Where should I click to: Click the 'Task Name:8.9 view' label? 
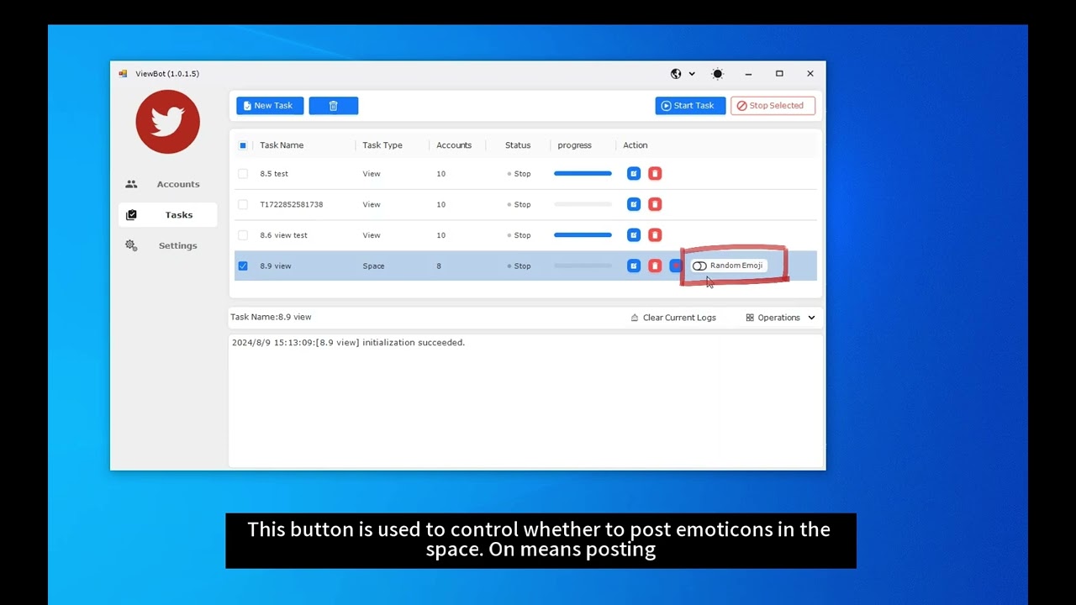pyautogui.click(x=271, y=318)
